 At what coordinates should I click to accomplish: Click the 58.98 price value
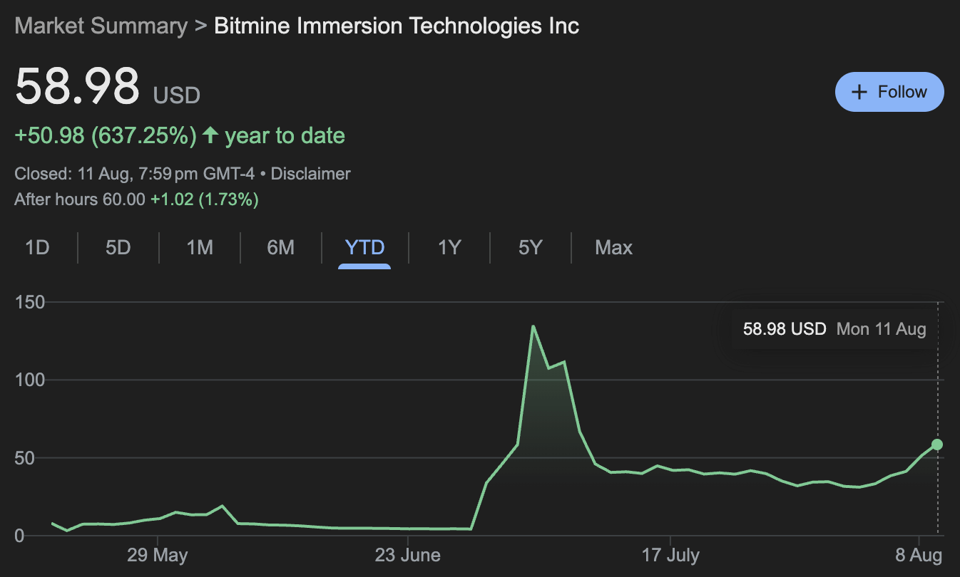tap(77, 87)
